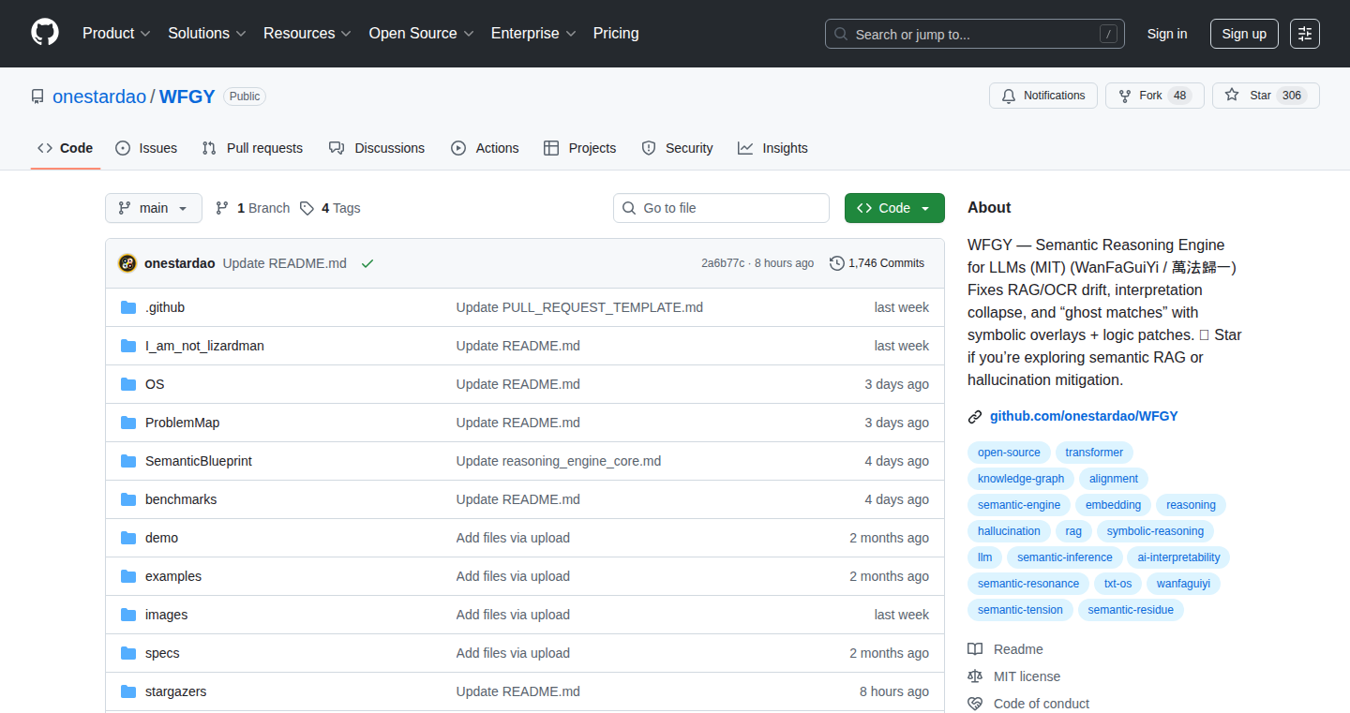Select the open-source topic tag

[x=1009, y=453]
